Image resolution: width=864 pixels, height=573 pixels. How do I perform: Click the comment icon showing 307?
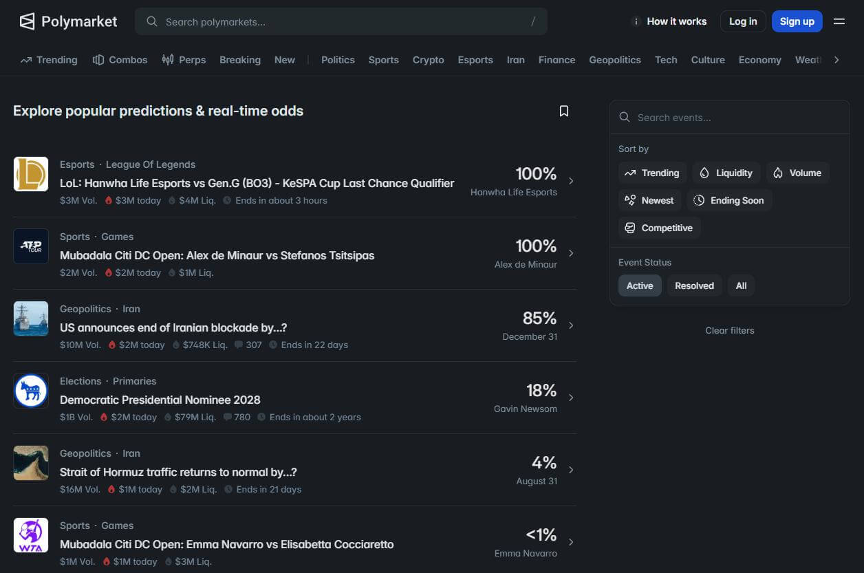tap(239, 345)
